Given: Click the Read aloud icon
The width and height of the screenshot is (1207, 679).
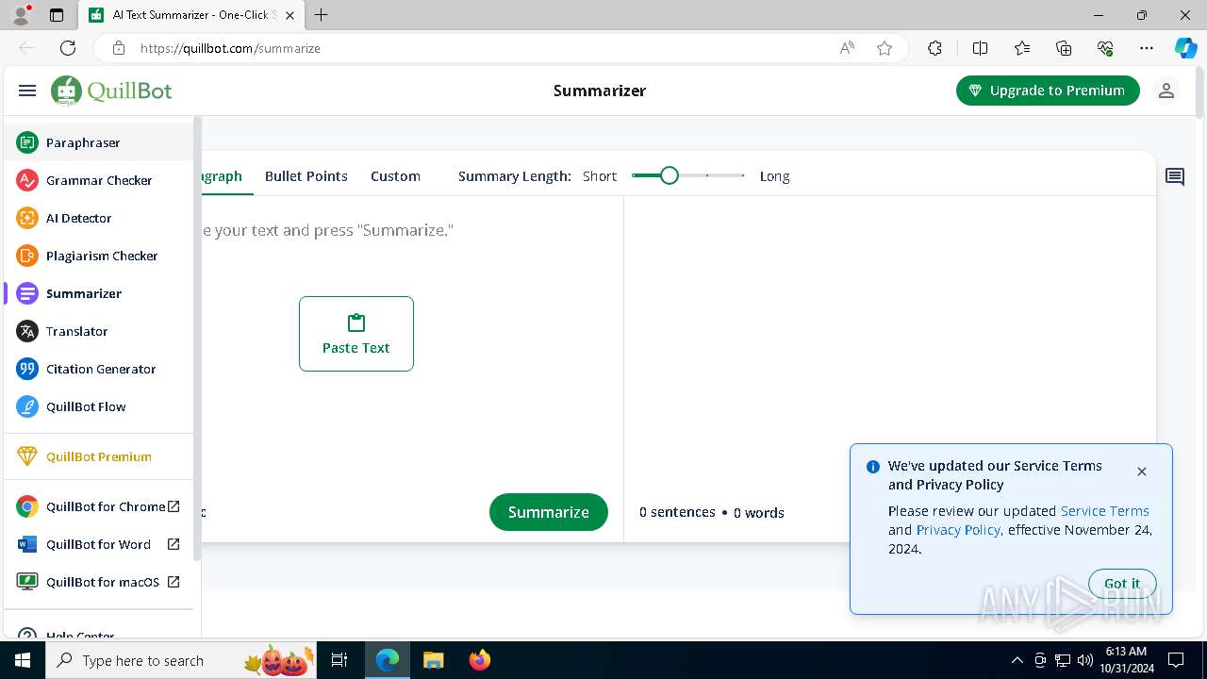Looking at the screenshot, I should point(847,48).
